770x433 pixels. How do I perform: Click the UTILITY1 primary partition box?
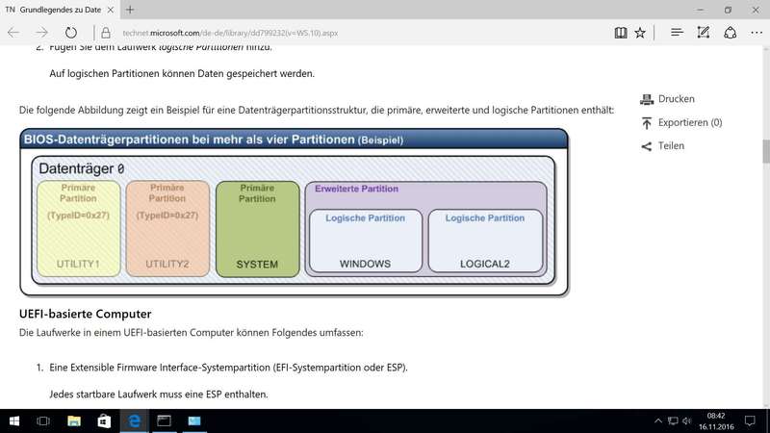click(x=79, y=228)
